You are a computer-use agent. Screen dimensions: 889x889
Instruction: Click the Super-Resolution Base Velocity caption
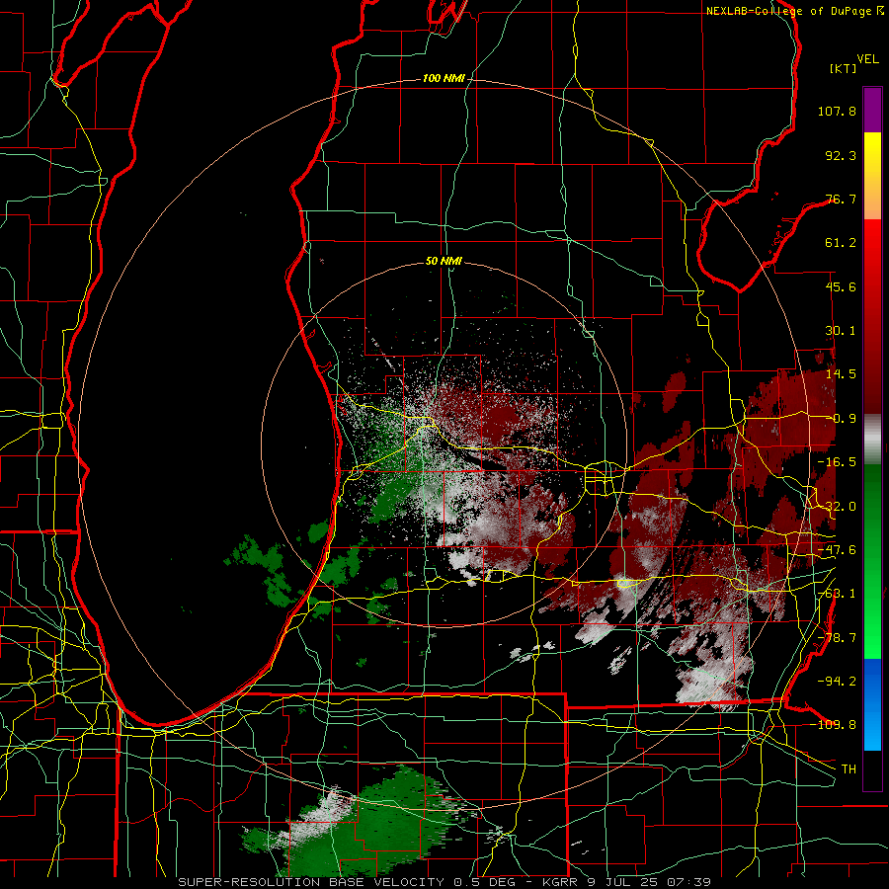click(x=444, y=882)
